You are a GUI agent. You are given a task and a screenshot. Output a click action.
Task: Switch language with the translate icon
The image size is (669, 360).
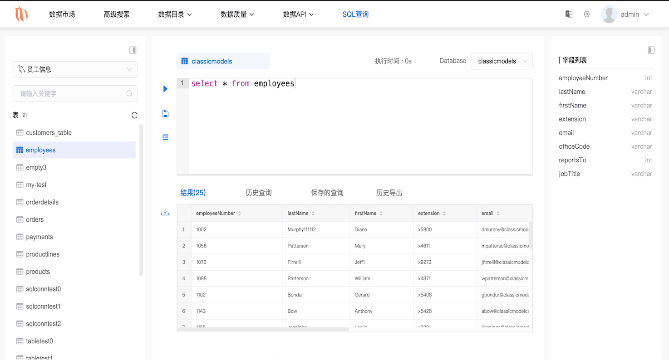point(569,14)
